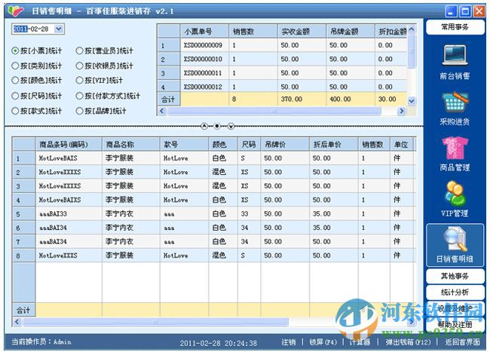Click the application logo in title bar
Screen dimensions: 490x352
pyautogui.click(x=16, y=11)
